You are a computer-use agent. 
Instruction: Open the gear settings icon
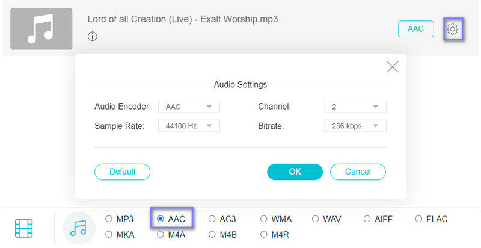coord(452,29)
